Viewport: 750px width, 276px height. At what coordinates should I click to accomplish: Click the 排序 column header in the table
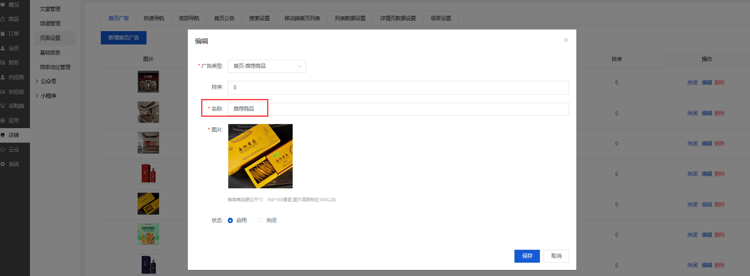616,59
